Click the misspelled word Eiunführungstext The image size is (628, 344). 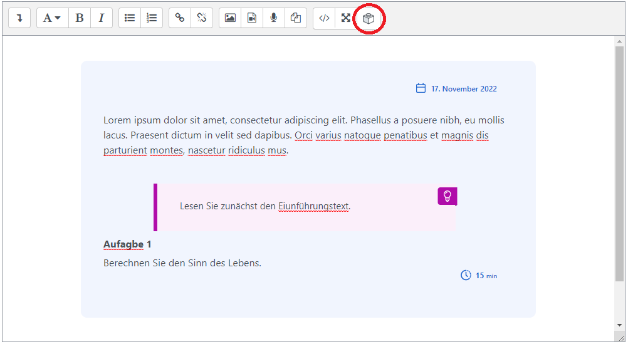[313, 206]
